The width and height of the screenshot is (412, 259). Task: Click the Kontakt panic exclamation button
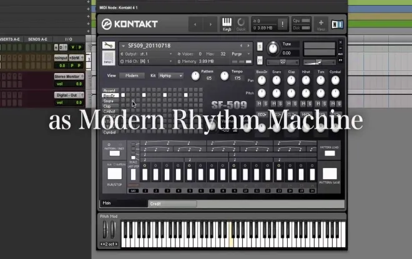click(x=282, y=24)
